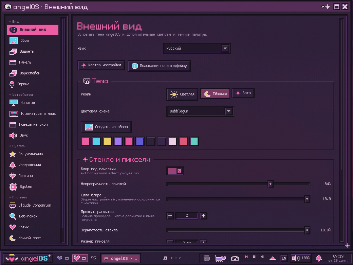Increase Проходы размытия with plus button
353x265 pixels.
coord(203,216)
